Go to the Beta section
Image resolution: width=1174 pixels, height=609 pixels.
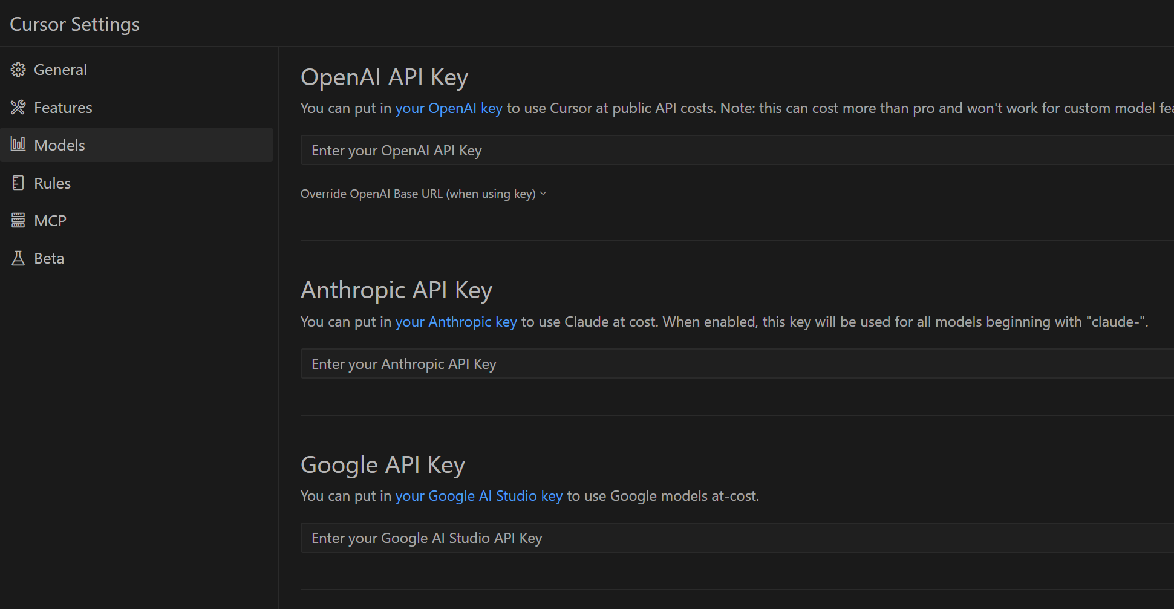click(x=50, y=258)
